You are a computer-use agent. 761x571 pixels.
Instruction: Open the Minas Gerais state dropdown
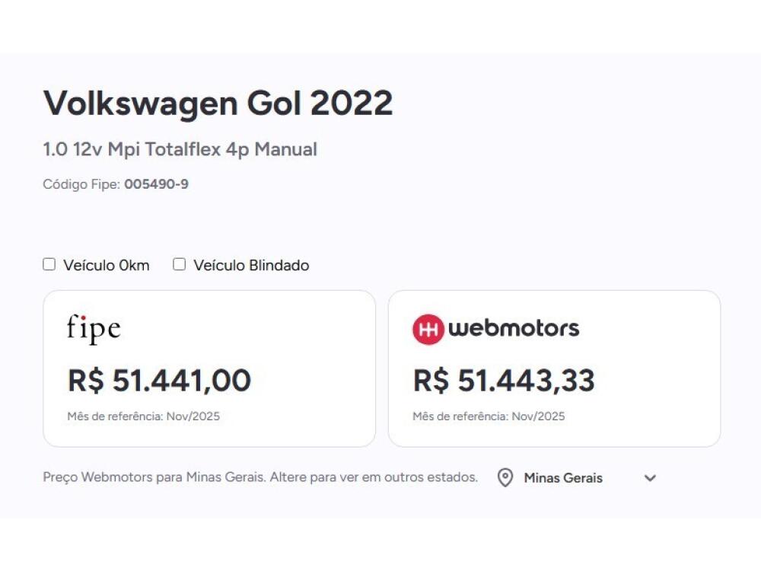click(563, 478)
